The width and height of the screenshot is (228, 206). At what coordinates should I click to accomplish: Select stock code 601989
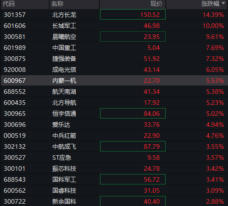(x=15, y=48)
